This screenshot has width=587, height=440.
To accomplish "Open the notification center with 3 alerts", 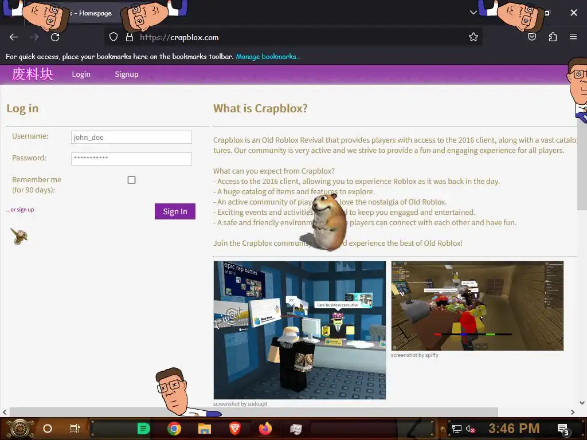I will click(x=563, y=429).
